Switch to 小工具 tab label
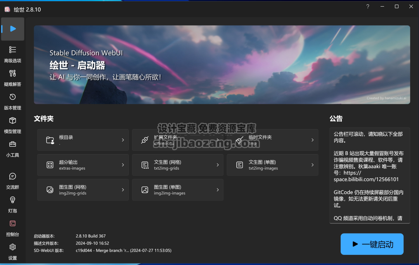 [x=12, y=155]
